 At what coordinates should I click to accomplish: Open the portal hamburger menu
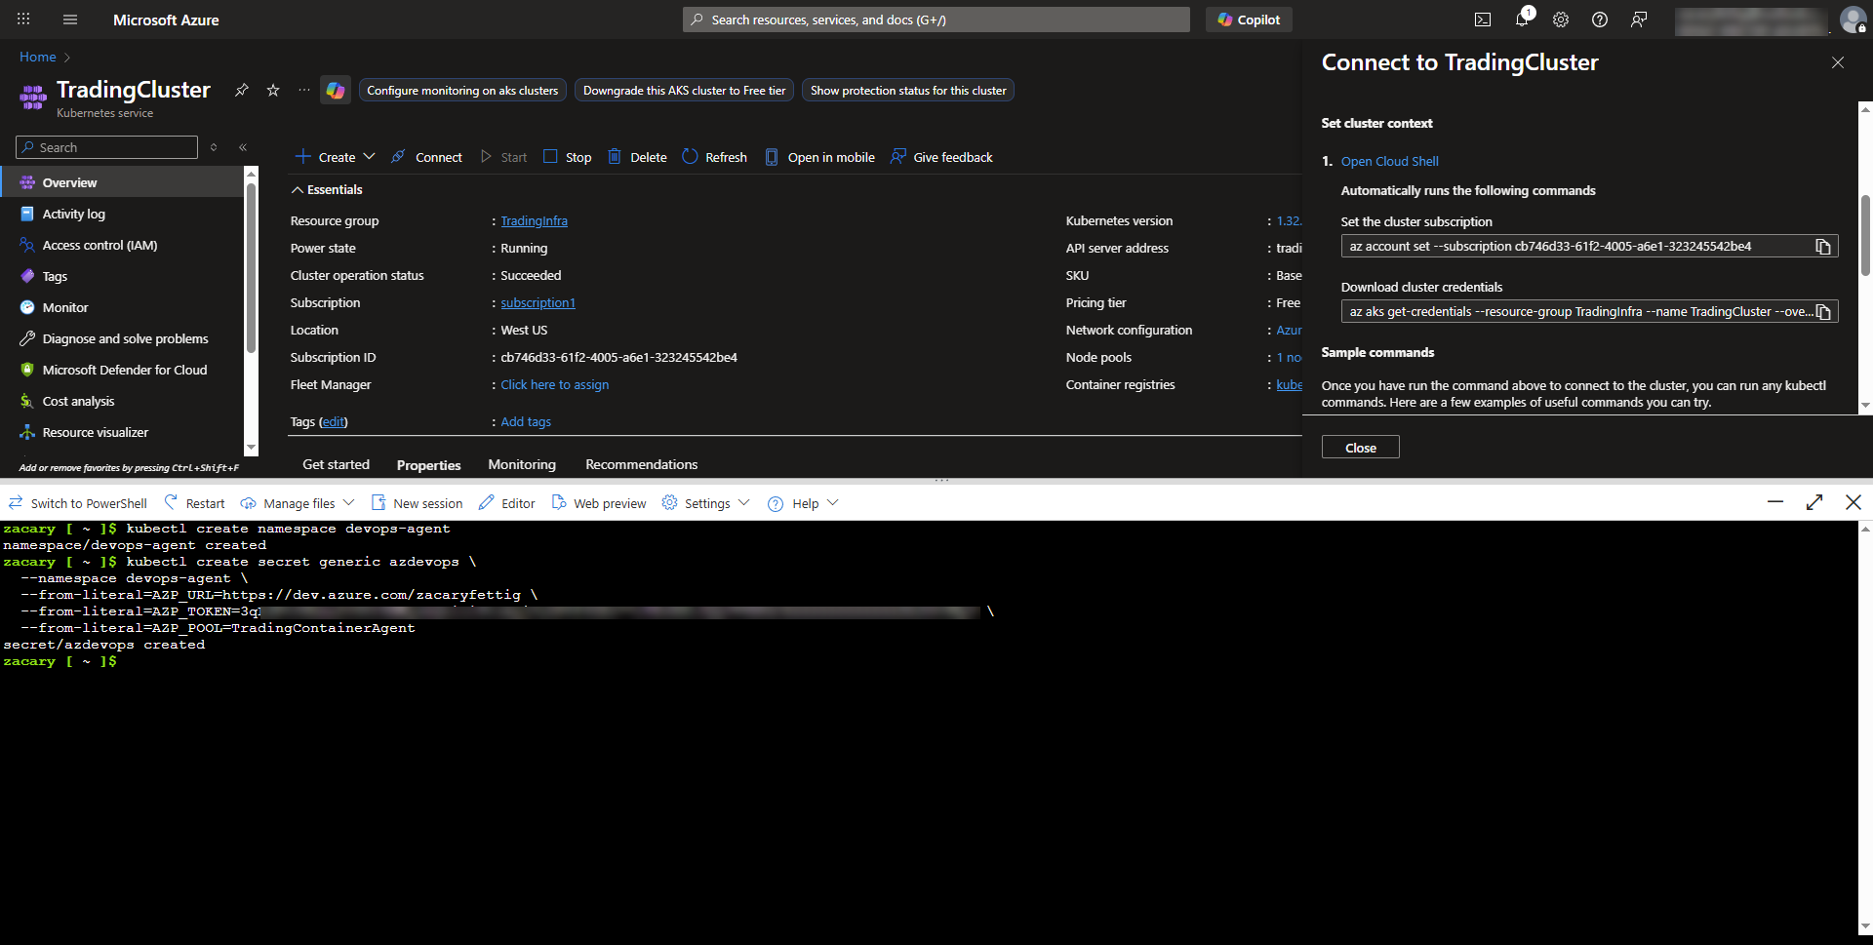69,20
